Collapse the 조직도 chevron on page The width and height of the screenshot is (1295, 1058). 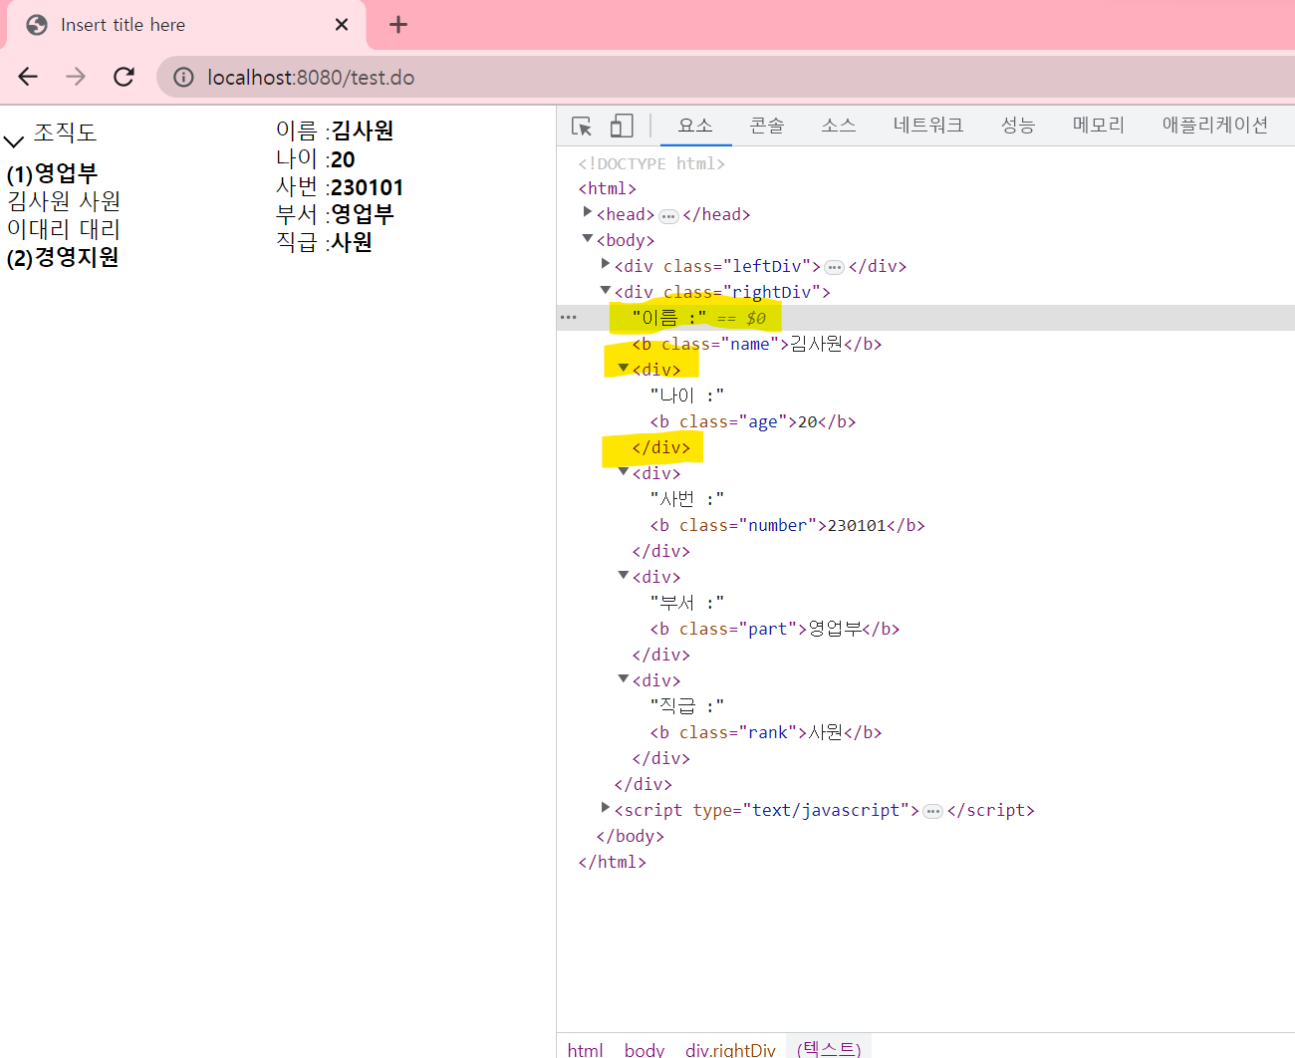point(14,141)
